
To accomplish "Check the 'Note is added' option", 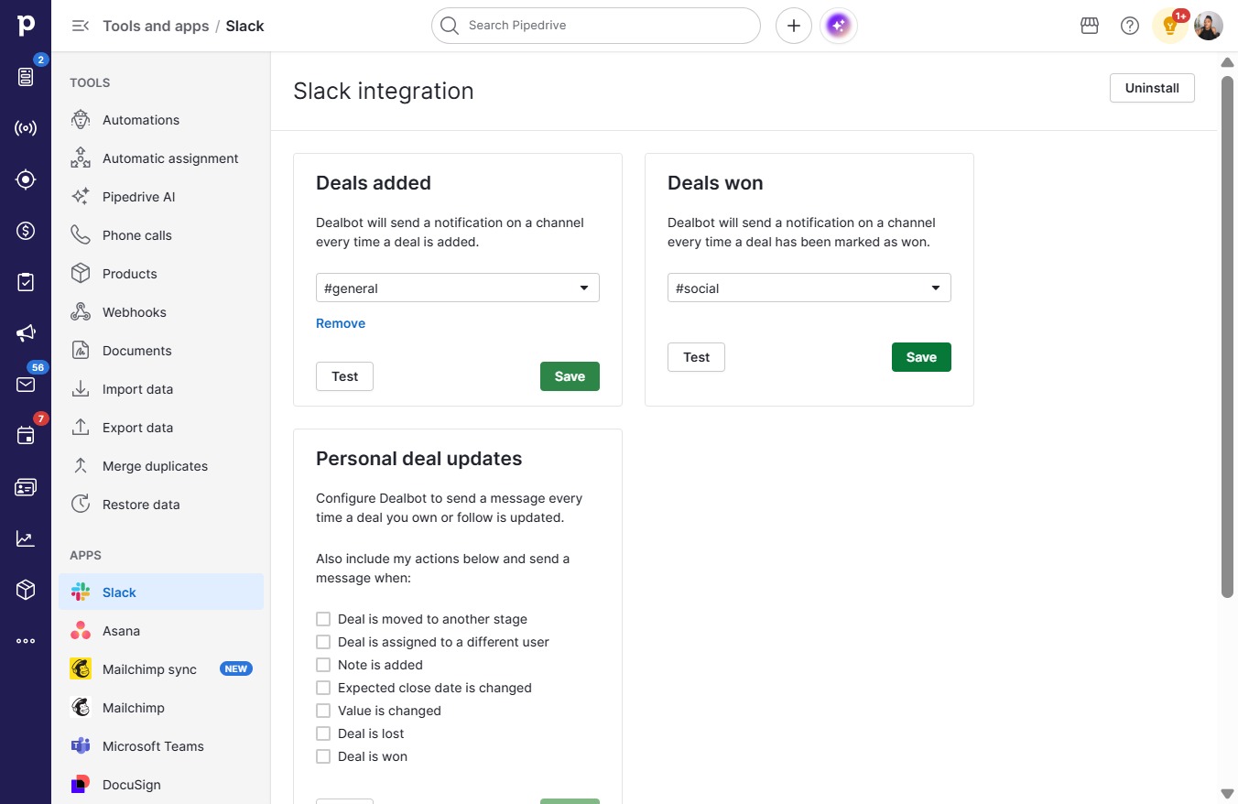I will click(x=323, y=665).
